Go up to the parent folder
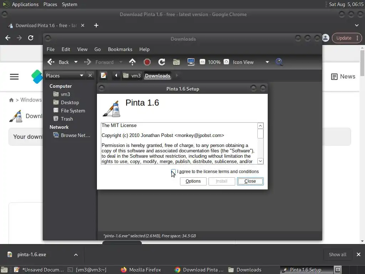The width and height of the screenshot is (365, 274). pos(132,62)
